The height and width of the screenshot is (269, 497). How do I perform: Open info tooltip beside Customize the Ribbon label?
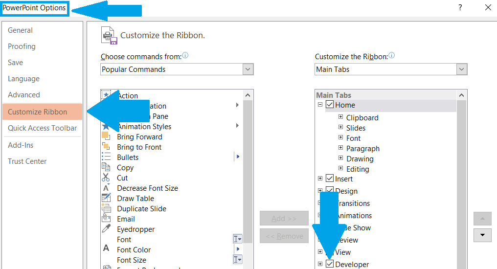click(x=392, y=55)
